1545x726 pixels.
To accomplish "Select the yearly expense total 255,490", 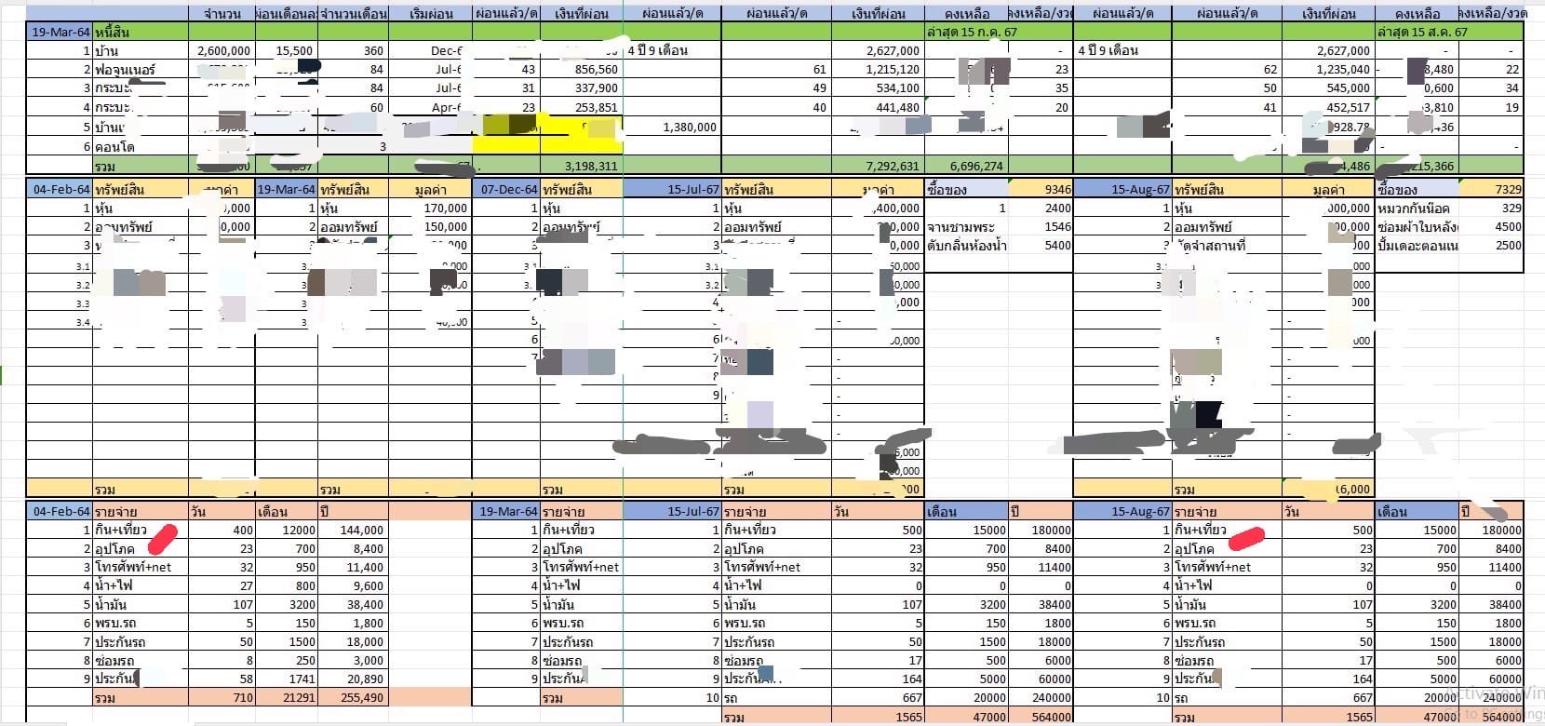I will [353, 697].
